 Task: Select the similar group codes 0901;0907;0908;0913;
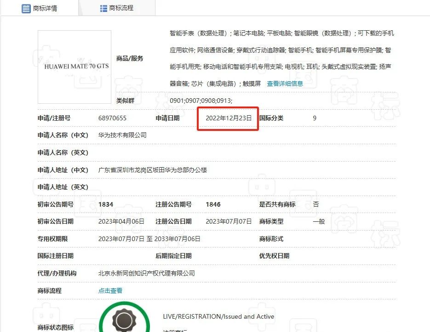pyautogui.click(x=201, y=101)
